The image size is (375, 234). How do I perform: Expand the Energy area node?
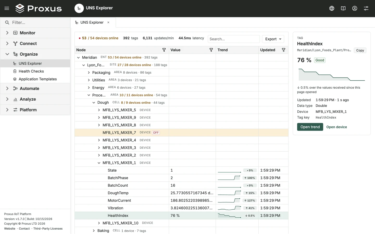click(x=89, y=88)
